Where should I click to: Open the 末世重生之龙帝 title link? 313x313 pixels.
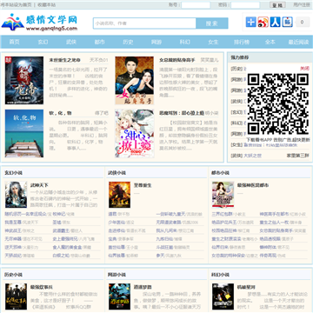(65, 60)
